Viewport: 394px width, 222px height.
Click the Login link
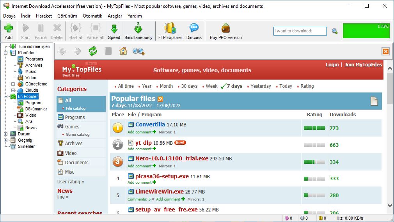[x=332, y=65]
